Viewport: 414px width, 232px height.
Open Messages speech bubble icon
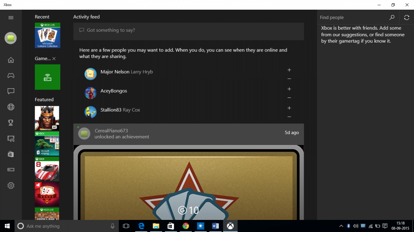point(11,91)
